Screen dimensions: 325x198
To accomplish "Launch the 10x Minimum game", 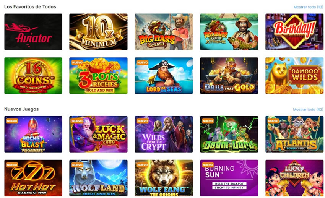I will pos(98,32).
